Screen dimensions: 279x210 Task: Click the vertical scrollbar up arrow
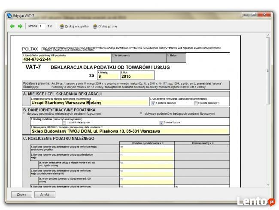pyautogui.click(x=268, y=35)
